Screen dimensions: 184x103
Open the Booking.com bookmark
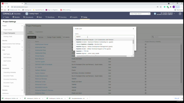click(x=27, y=10)
